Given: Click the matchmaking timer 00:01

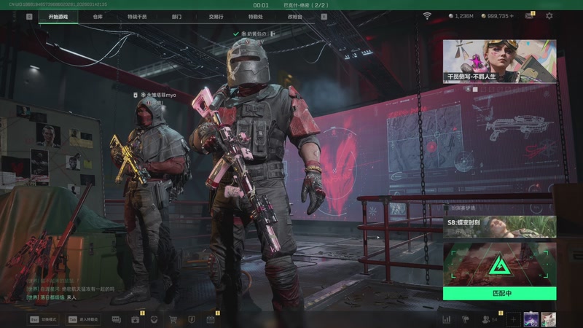Looking at the screenshot, I should tap(261, 5).
